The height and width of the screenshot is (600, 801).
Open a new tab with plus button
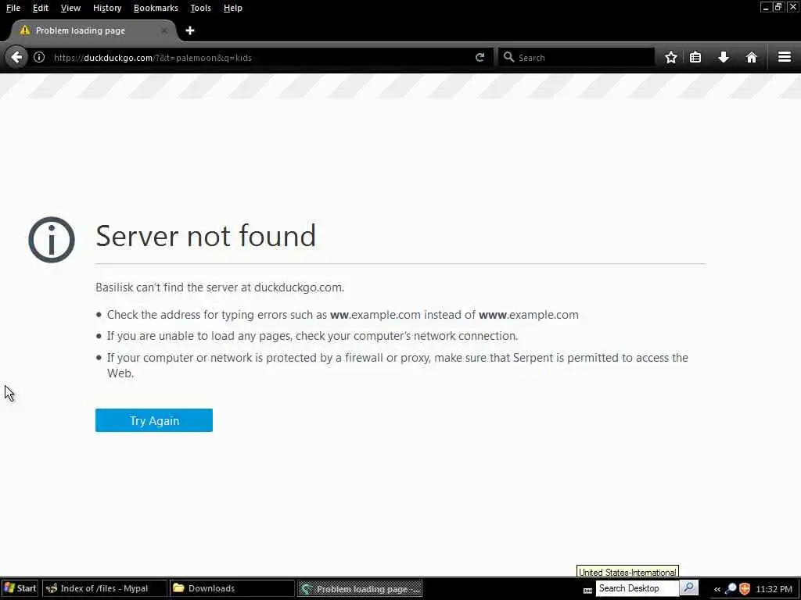coord(189,30)
